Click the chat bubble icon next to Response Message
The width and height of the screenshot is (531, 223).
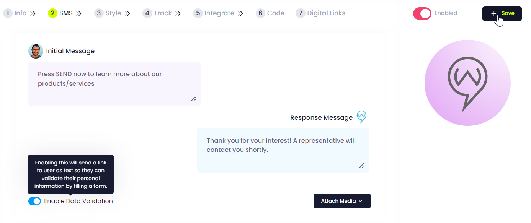(361, 117)
